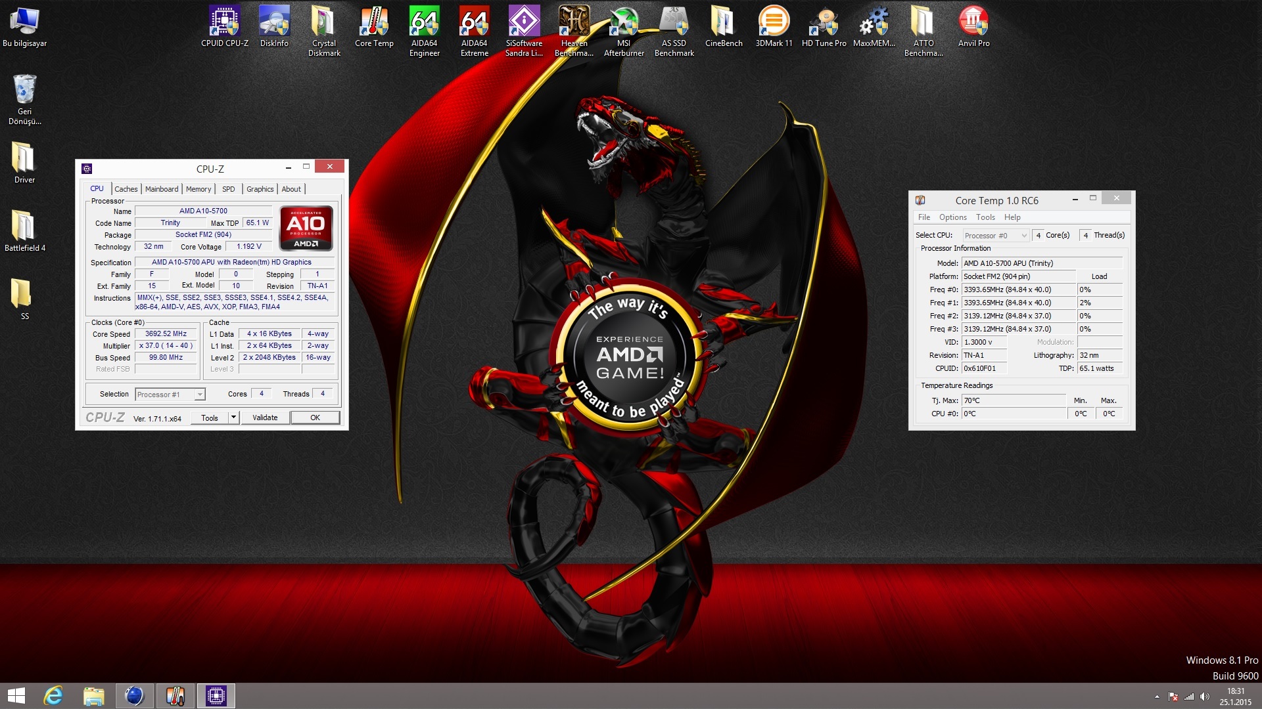Click Bus Speed 99.80 MHz value

166,357
